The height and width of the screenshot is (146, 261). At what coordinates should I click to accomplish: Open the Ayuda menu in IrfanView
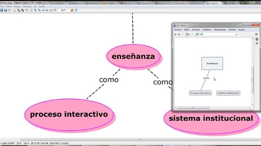point(42,6)
